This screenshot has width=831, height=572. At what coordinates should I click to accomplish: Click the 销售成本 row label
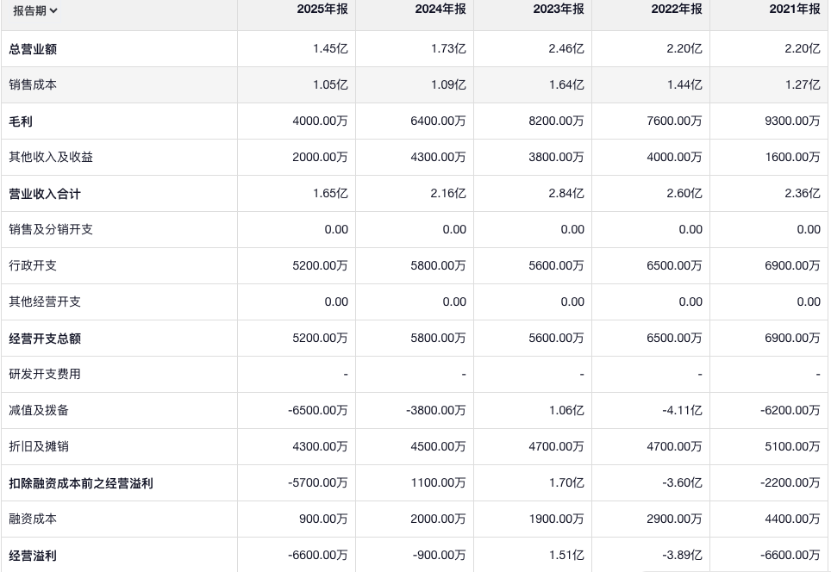pyautogui.click(x=33, y=85)
